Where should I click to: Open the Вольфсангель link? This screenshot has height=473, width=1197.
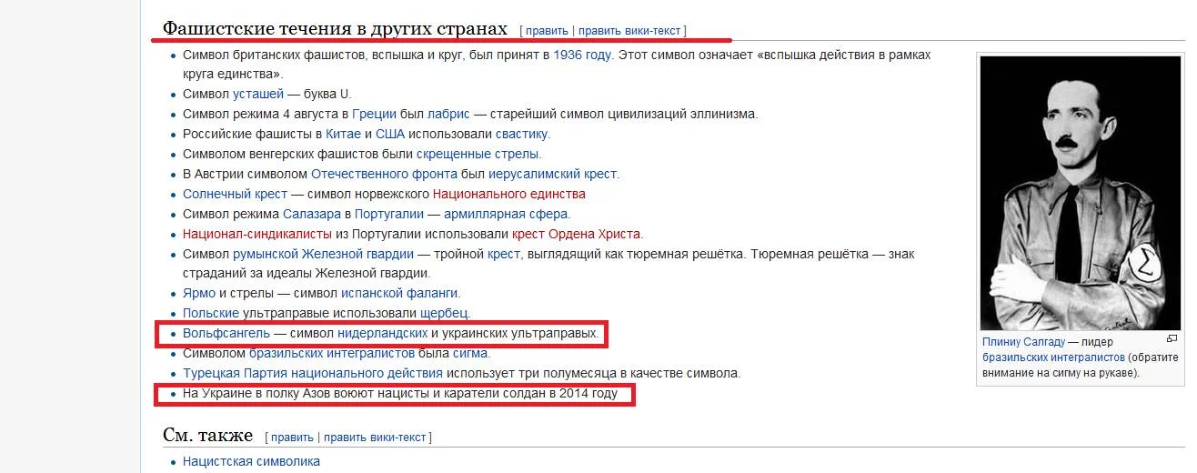[x=226, y=334]
